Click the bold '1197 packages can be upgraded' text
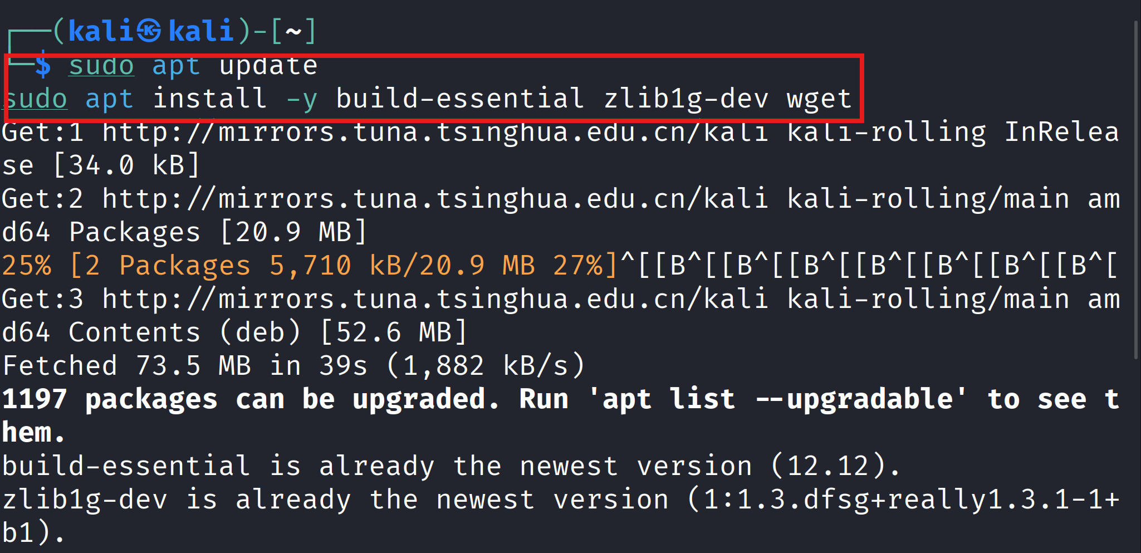1141x553 pixels. click(251, 400)
